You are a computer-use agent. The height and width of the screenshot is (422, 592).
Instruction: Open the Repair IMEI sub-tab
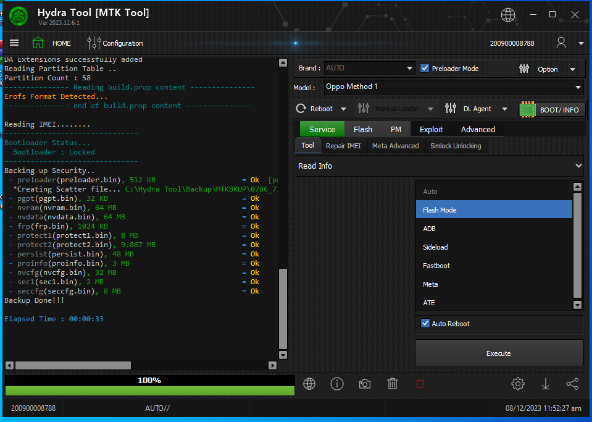(x=343, y=146)
